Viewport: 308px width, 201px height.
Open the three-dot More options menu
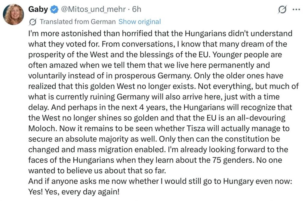pyautogui.click(x=297, y=10)
